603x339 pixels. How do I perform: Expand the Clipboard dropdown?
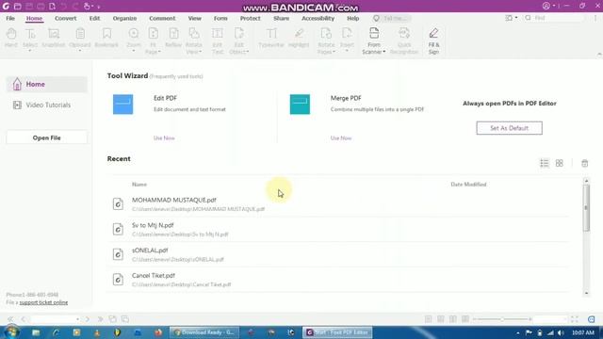[79, 50]
